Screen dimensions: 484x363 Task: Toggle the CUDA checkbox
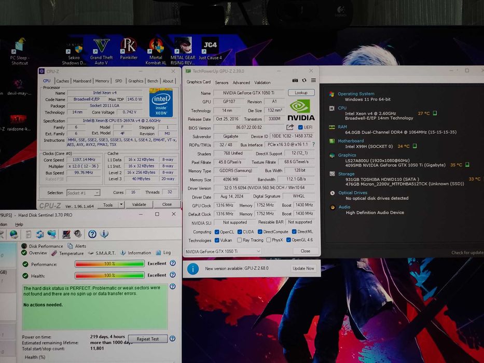[240, 232]
